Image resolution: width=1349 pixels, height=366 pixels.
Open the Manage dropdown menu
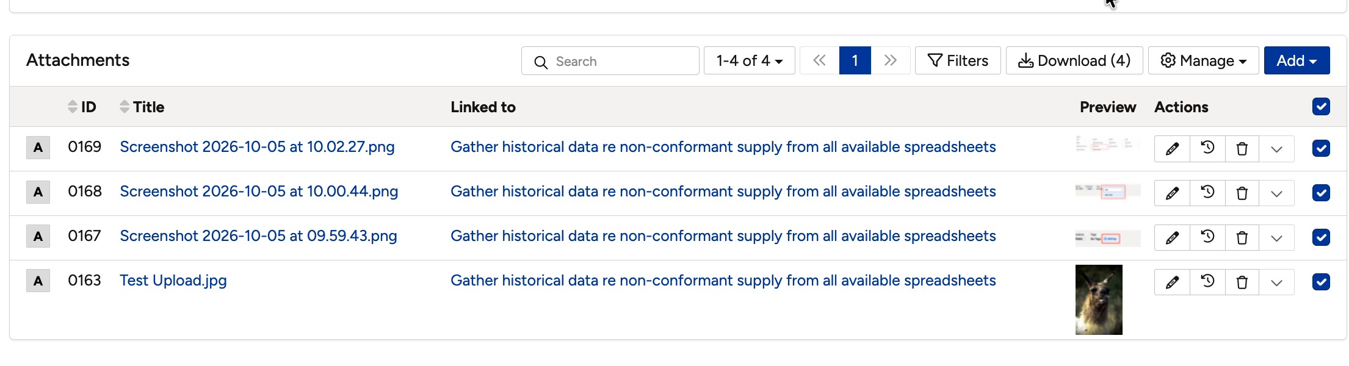(x=1203, y=60)
